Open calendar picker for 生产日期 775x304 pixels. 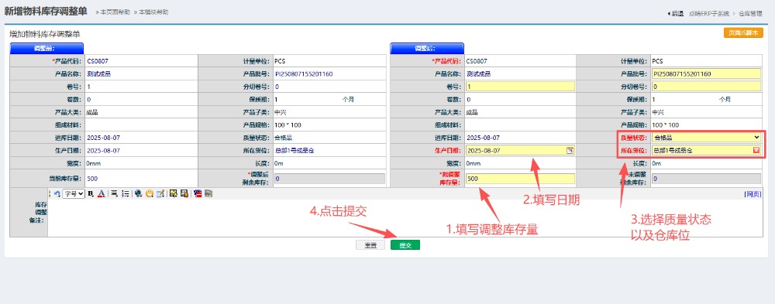pyautogui.click(x=570, y=151)
